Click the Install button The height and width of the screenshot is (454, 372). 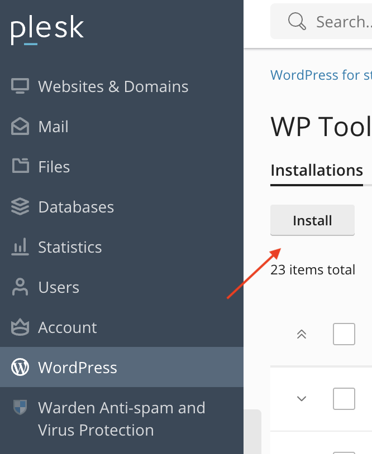312,220
